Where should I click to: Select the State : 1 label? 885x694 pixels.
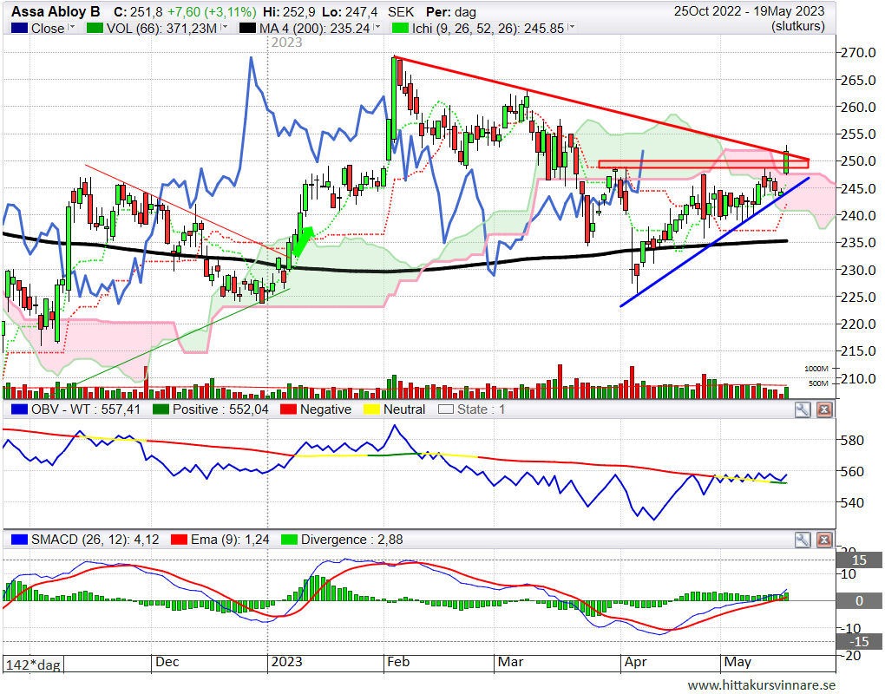pos(481,409)
